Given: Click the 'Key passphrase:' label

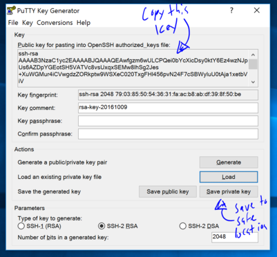Looking at the screenshot, I should point(40,121).
